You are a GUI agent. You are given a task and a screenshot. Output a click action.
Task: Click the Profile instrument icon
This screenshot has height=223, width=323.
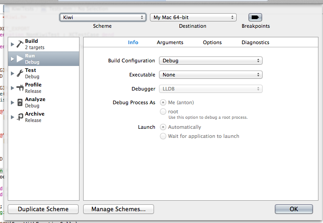coord(20,88)
